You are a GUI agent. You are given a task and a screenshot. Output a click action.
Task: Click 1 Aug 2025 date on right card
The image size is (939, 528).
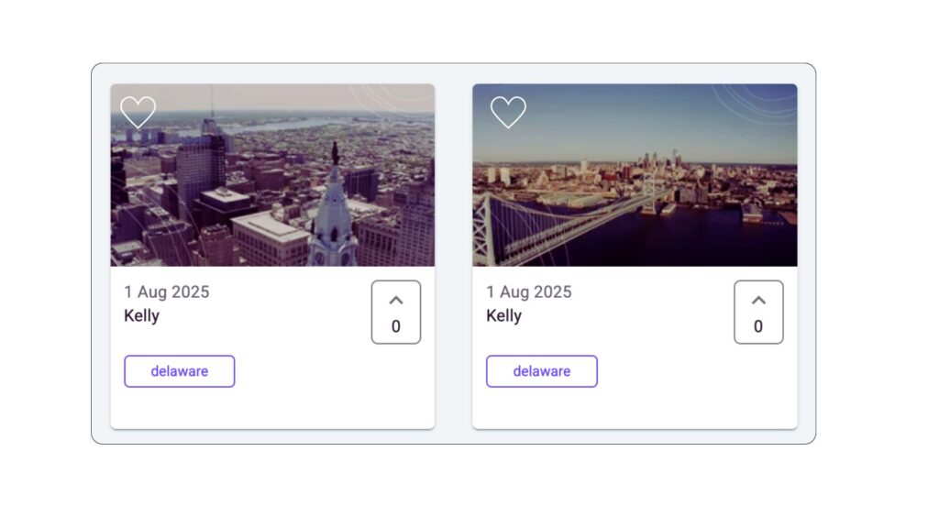pos(529,291)
